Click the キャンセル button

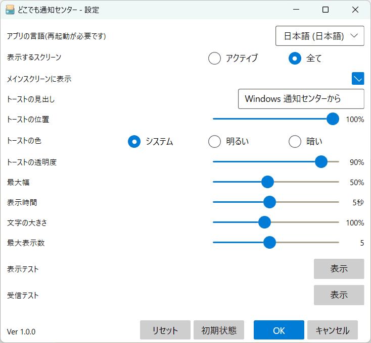pyautogui.click(x=333, y=330)
